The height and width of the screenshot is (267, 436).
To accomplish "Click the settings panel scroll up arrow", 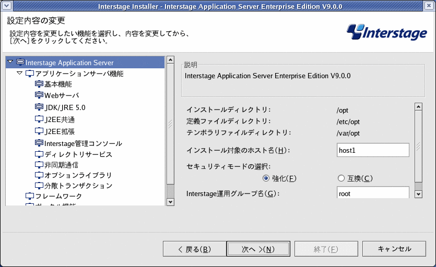I will pyautogui.click(x=418, y=107).
